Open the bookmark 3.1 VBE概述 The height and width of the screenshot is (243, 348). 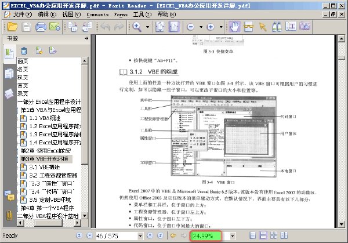coord(45,167)
